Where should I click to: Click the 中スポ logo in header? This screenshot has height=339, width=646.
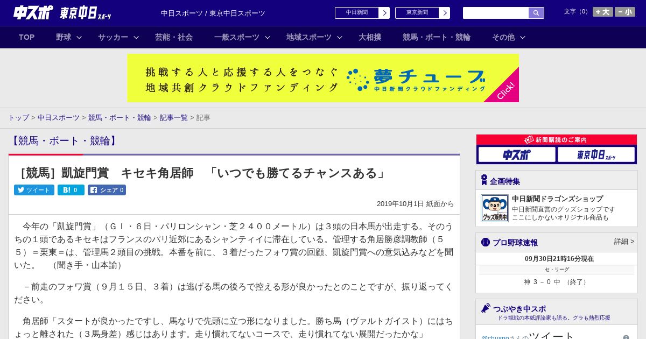point(33,13)
